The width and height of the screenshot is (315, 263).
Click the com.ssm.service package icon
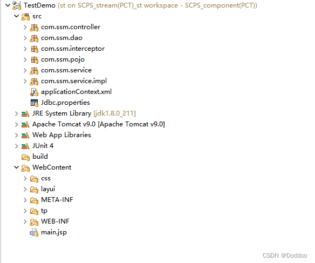pos(34,71)
